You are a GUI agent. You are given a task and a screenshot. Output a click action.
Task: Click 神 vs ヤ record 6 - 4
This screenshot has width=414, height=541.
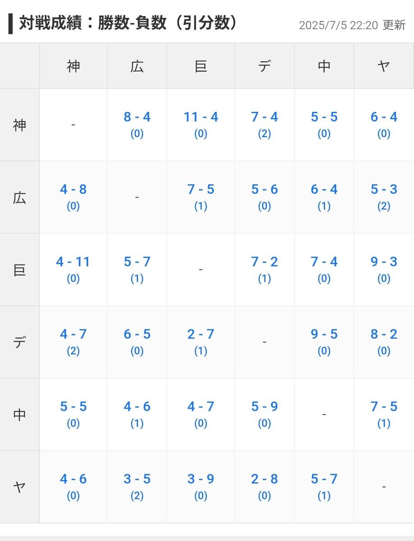pyautogui.click(x=384, y=117)
